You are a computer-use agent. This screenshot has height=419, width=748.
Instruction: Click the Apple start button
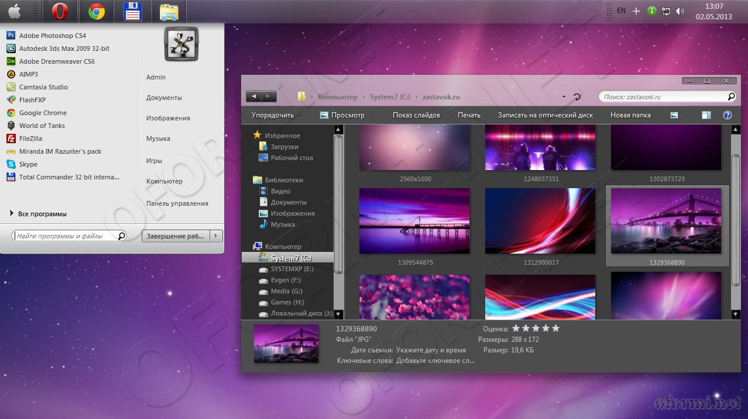(15, 11)
